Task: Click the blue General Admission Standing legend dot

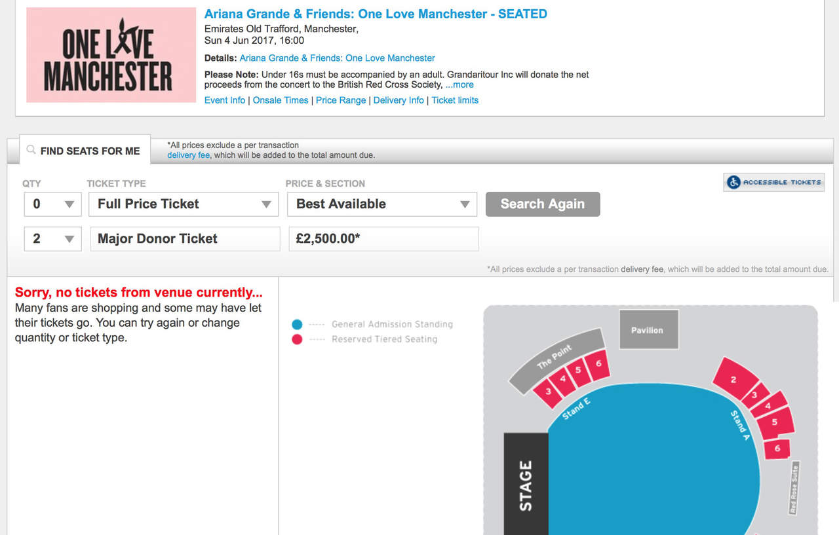Action: (297, 324)
